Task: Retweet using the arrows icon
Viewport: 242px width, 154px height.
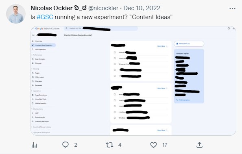Action: point(109,145)
